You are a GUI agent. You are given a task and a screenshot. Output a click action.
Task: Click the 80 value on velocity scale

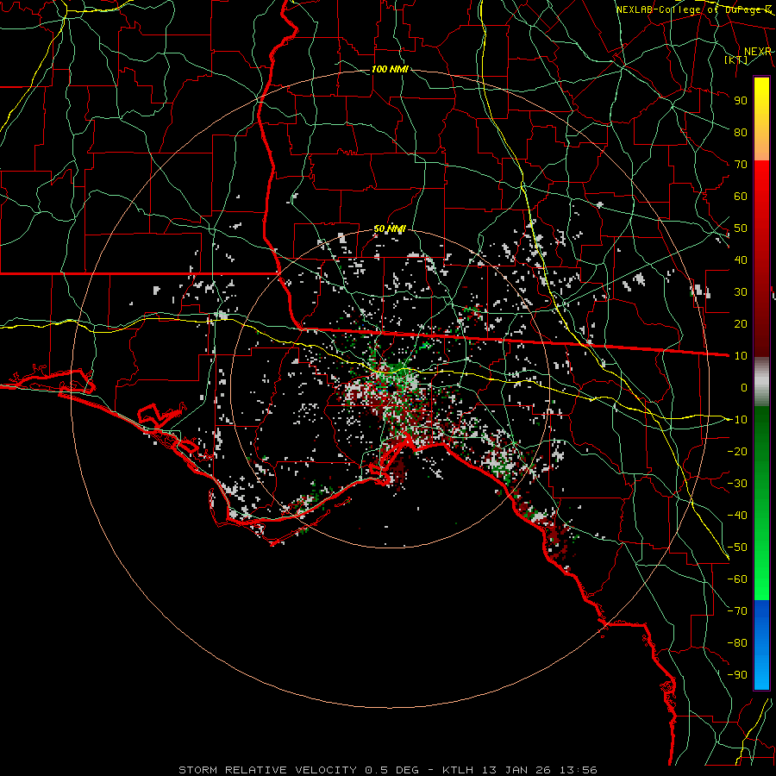tap(741, 132)
